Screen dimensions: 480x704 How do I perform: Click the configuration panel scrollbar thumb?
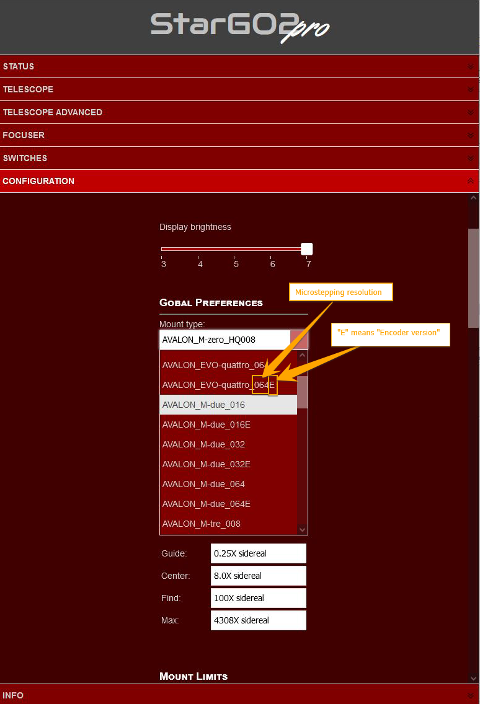(473, 278)
